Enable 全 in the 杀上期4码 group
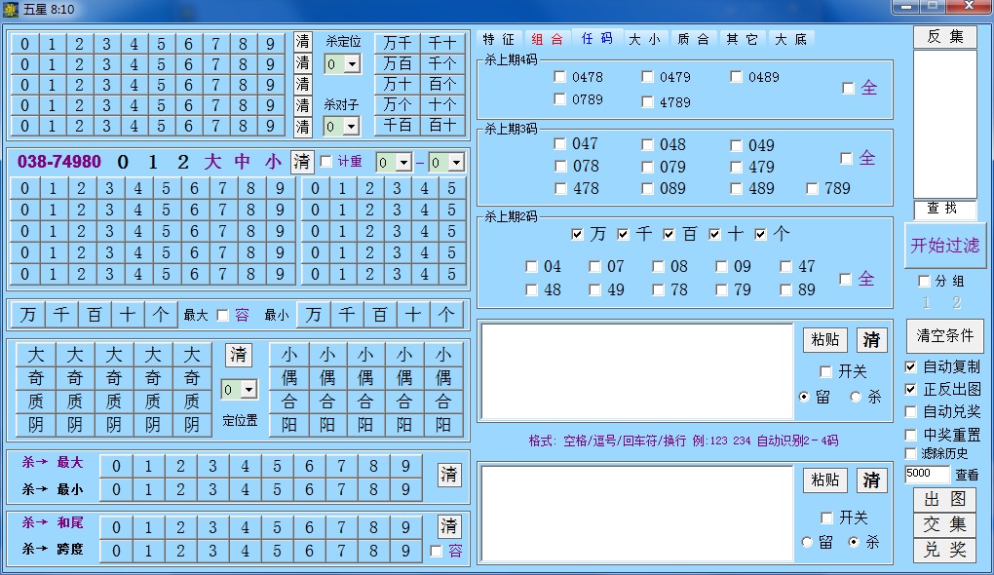 tap(847, 87)
